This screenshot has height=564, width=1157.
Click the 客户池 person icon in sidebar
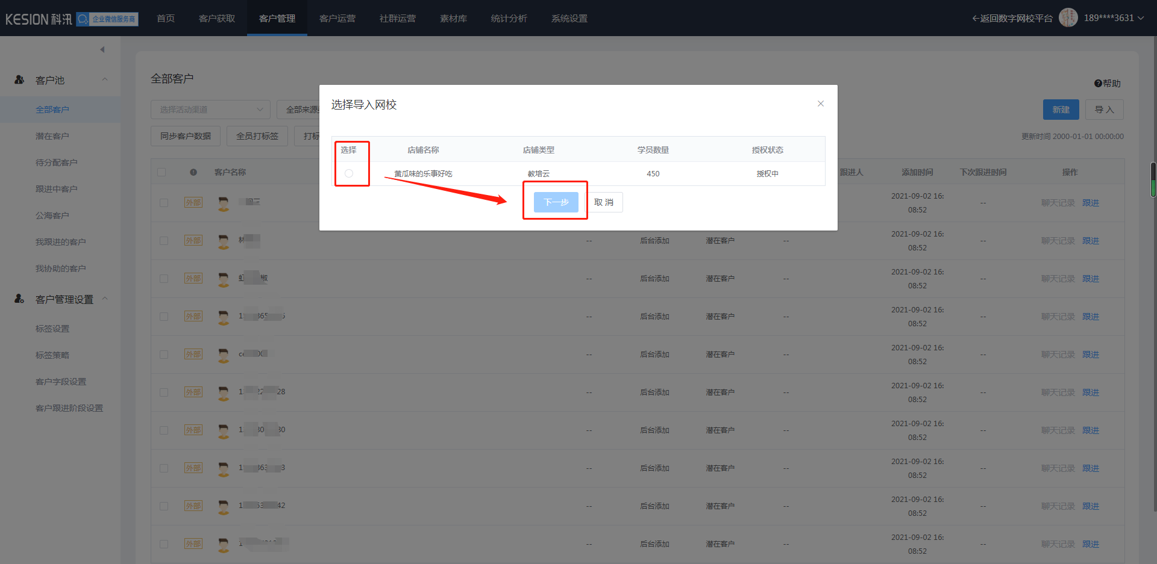click(x=19, y=79)
